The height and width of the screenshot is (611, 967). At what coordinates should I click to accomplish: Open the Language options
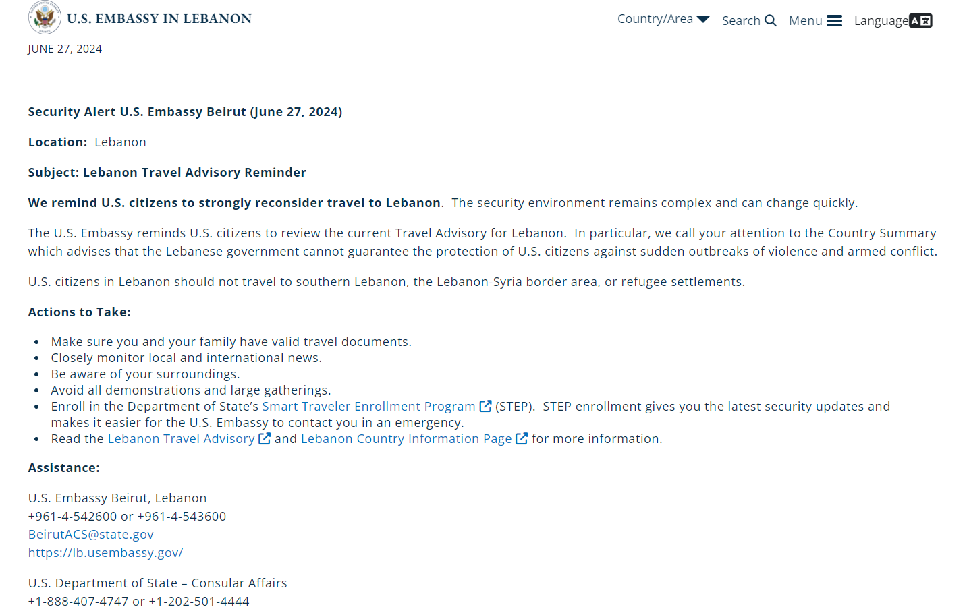tap(881, 21)
